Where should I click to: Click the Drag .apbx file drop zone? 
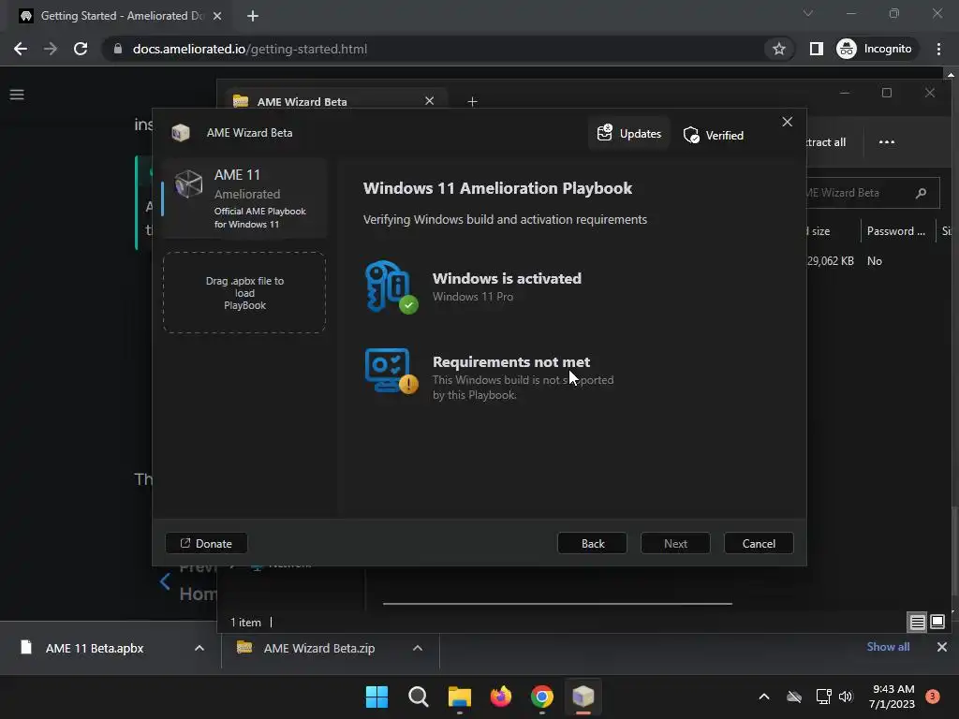click(244, 293)
